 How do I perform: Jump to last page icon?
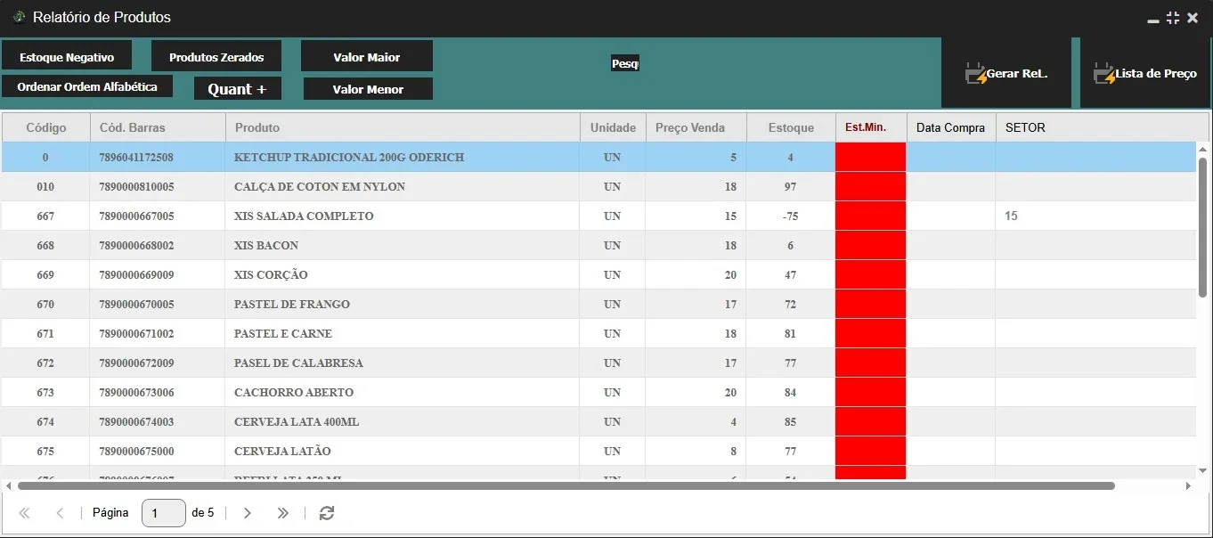(x=283, y=513)
